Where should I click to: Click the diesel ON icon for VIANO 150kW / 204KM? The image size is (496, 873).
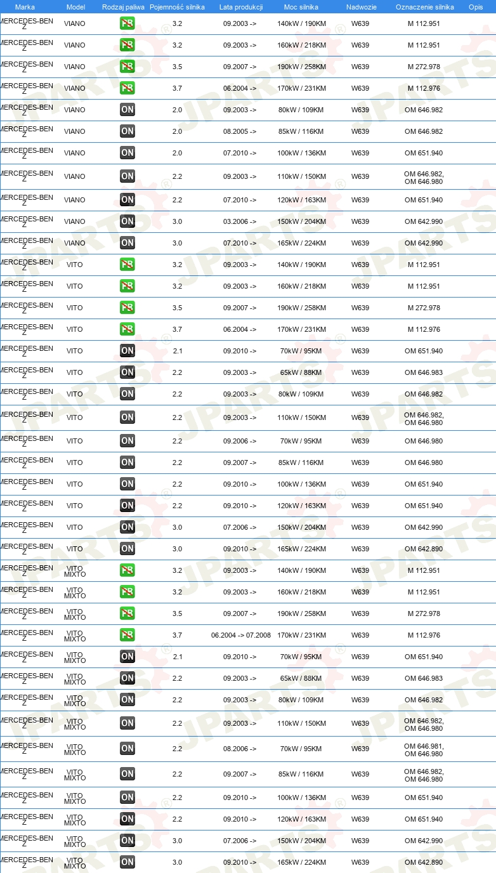click(x=127, y=221)
